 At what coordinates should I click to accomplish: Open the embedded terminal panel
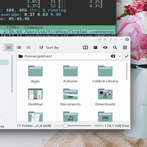pyautogui.click(x=95, y=47)
